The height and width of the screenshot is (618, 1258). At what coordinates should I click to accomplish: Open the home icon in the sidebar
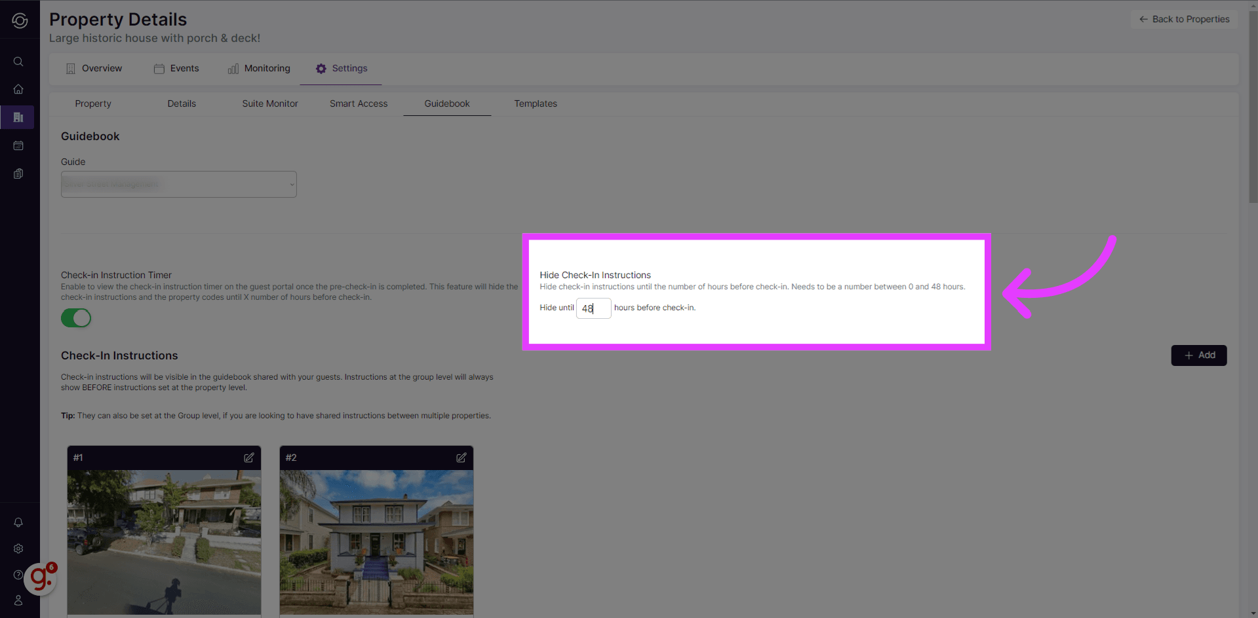pos(18,89)
